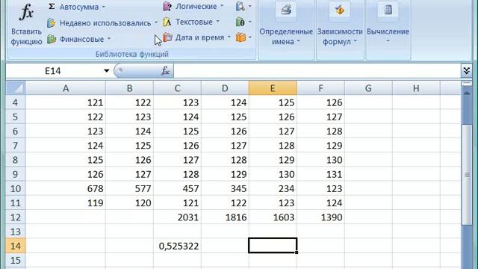This screenshot has width=478, height=269.
Task: Select column B header
Action: click(x=129, y=88)
